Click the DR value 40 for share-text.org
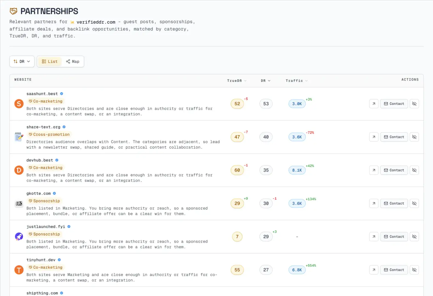The width and height of the screenshot is (433, 296). pyautogui.click(x=266, y=137)
